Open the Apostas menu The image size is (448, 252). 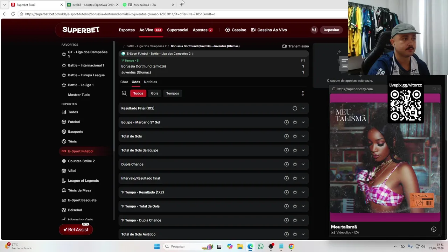coord(203,30)
